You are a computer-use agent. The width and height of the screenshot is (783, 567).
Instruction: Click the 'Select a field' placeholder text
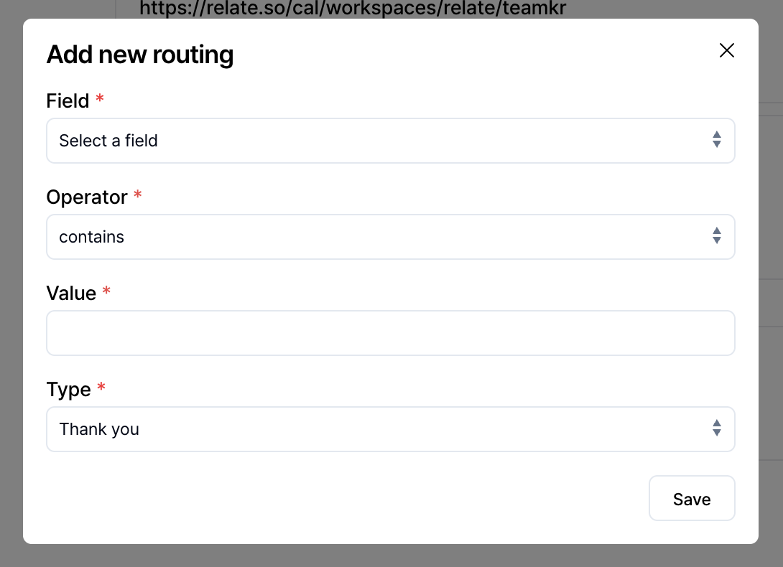click(x=108, y=141)
